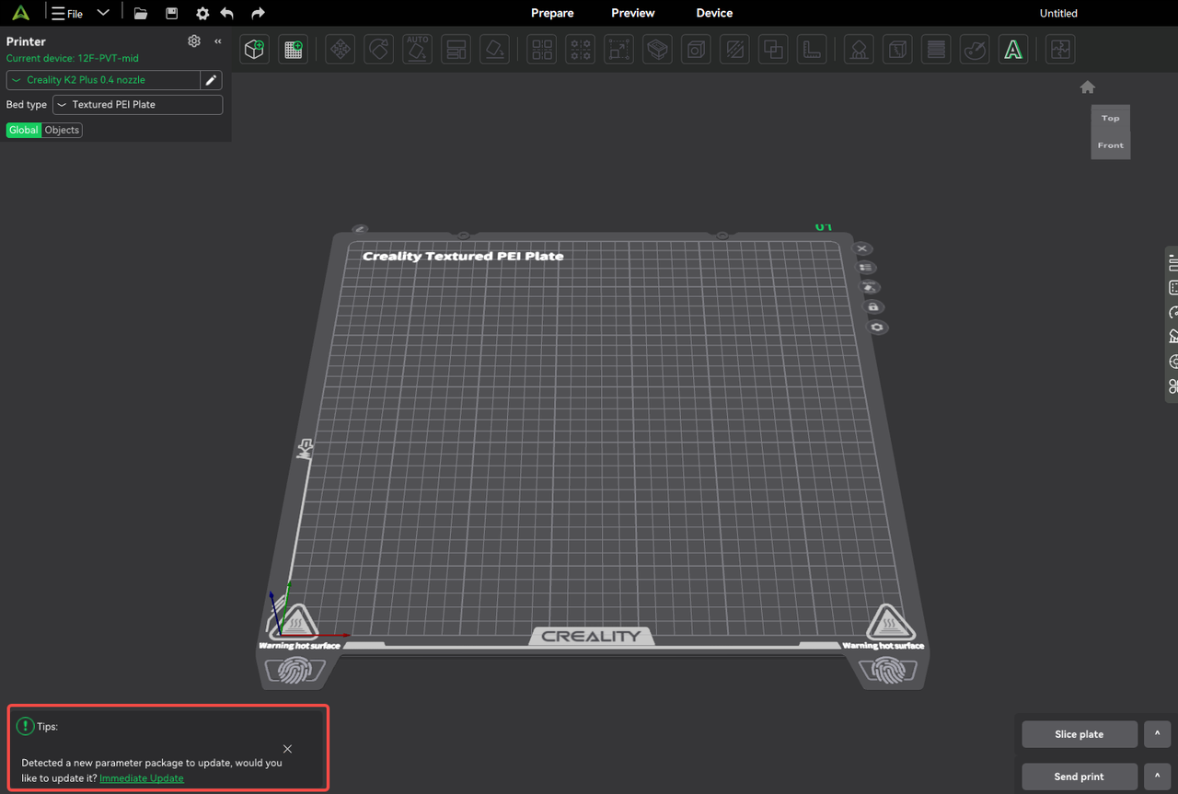Click the Send print button

tap(1080, 777)
